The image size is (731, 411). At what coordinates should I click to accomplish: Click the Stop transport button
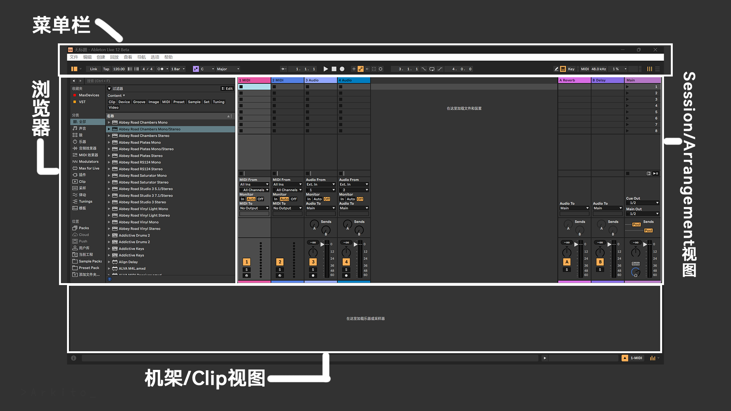click(334, 69)
